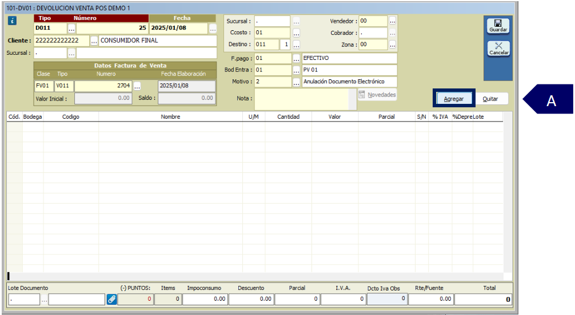Open lookup next to F.pago 01
The width and height of the screenshot is (575, 315).
(296, 58)
